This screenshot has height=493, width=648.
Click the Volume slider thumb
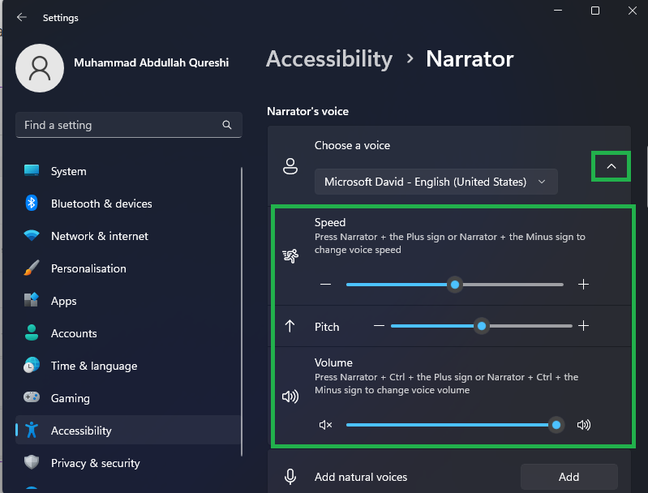(556, 424)
